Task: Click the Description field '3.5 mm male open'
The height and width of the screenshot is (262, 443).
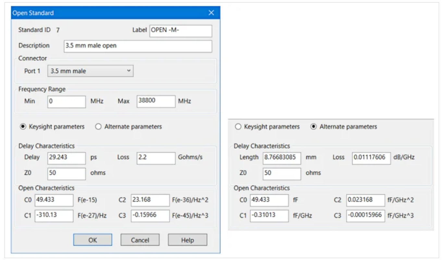Action: (138, 46)
